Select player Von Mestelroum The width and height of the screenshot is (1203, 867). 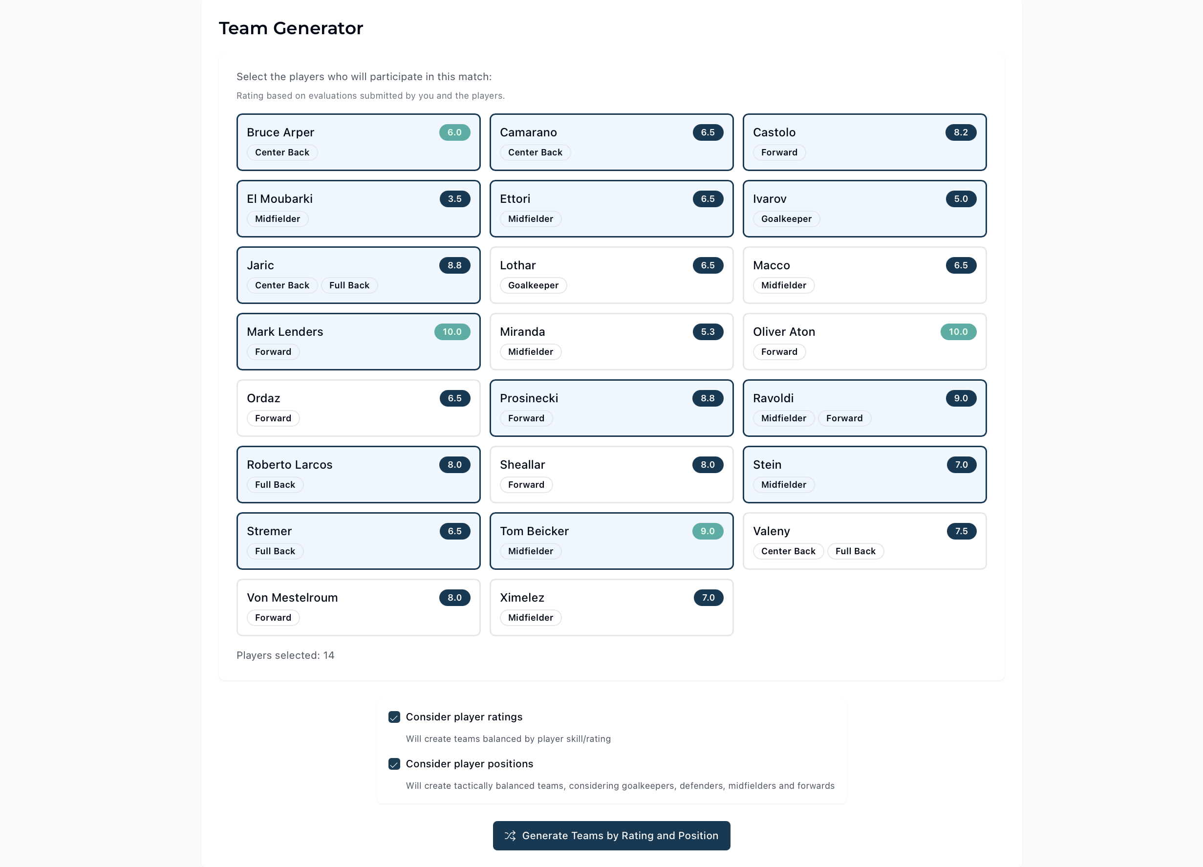pyautogui.click(x=359, y=607)
